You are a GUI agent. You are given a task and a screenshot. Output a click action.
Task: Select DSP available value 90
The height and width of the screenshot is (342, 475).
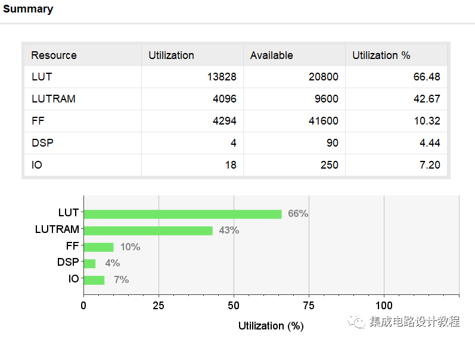(x=333, y=142)
